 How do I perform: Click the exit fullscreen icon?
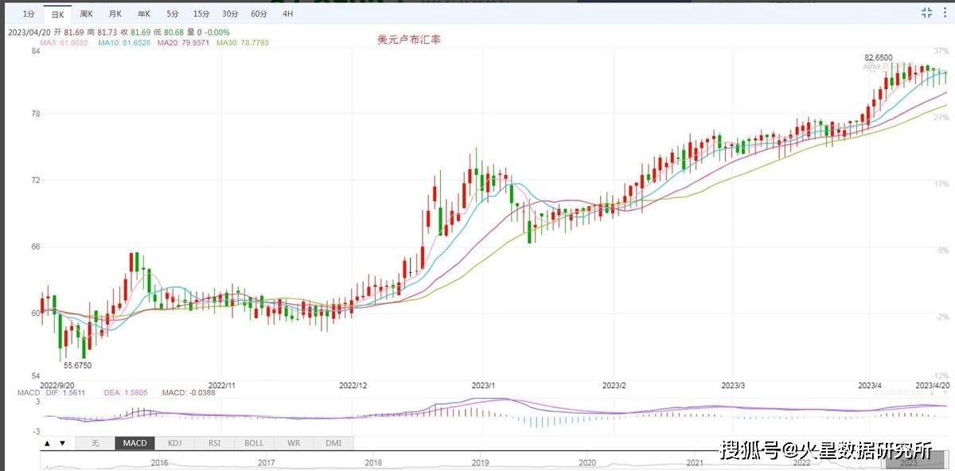point(926,12)
